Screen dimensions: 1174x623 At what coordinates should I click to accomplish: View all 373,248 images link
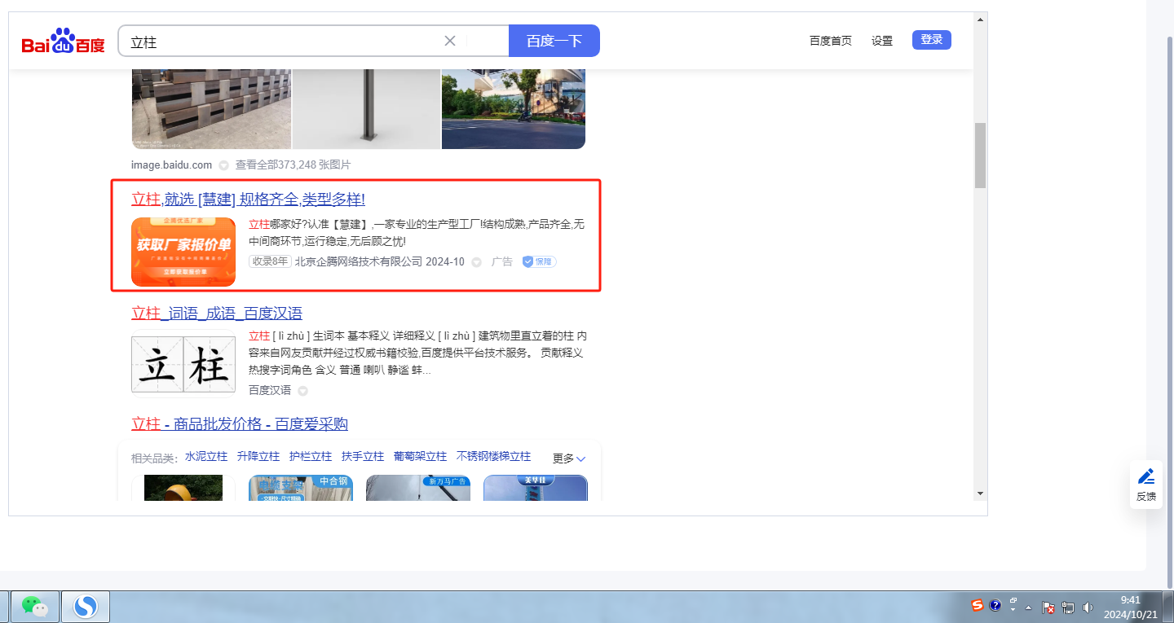pos(293,165)
